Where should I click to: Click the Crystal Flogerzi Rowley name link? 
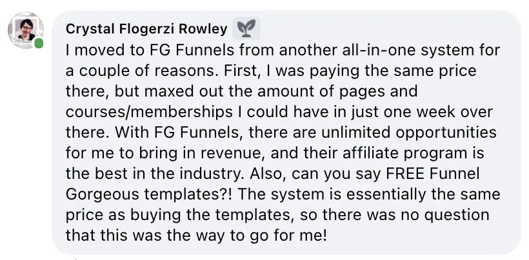click(146, 29)
